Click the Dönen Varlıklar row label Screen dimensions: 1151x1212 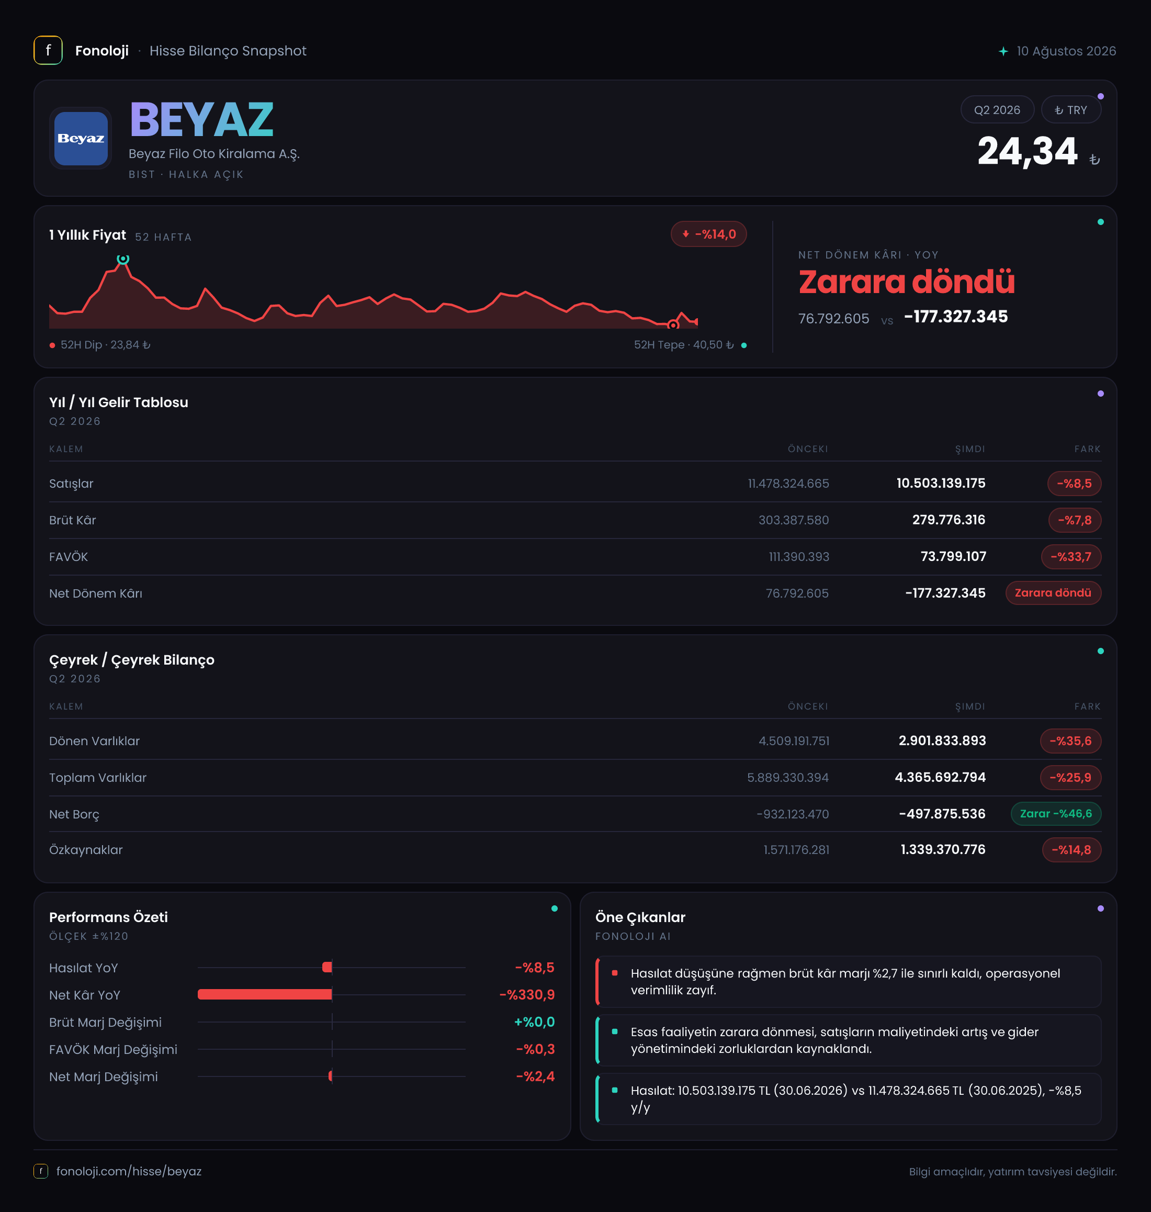click(95, 740)
